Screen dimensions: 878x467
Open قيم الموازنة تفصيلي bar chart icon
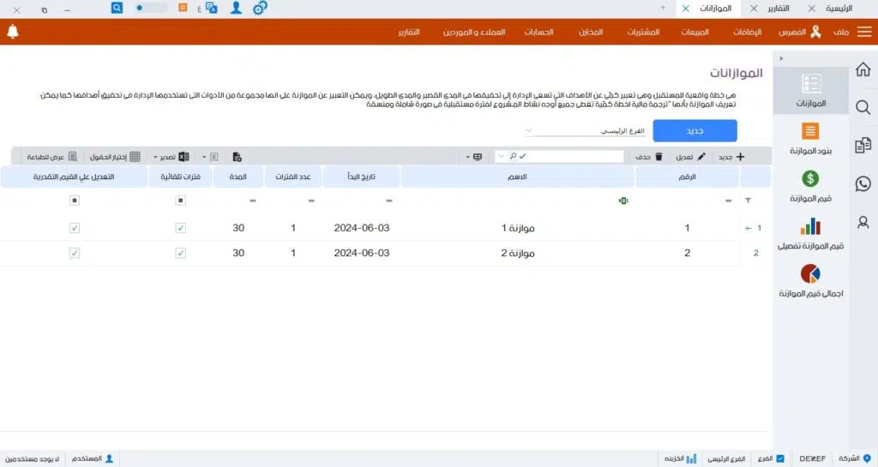[x=810, y=226]
